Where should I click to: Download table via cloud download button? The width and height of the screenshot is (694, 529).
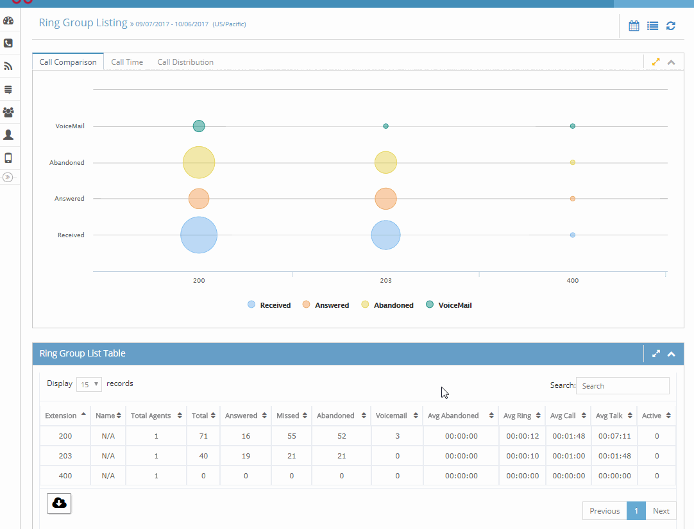[59, 503]
